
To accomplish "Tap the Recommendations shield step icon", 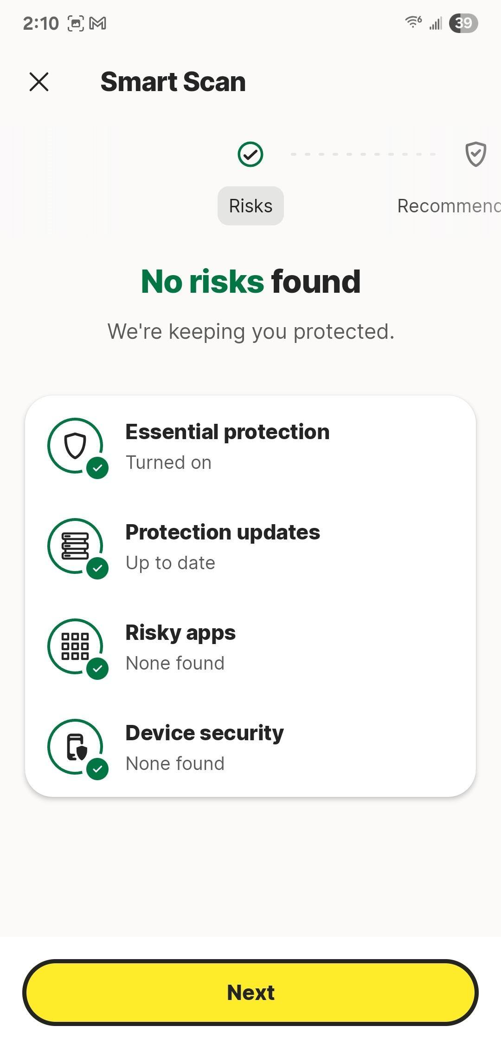I will click(475, 154).
